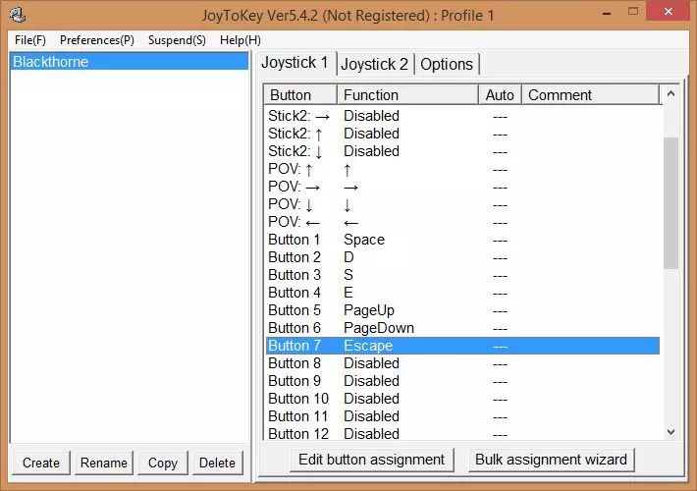Screen dimensions: 697x491
Task: Open the Help(H) menu
Action: click(x=241, y=40)
